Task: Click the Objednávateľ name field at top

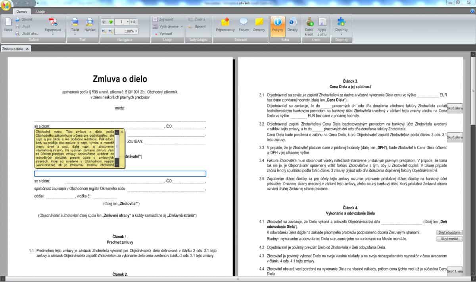Action: point(120,119)
